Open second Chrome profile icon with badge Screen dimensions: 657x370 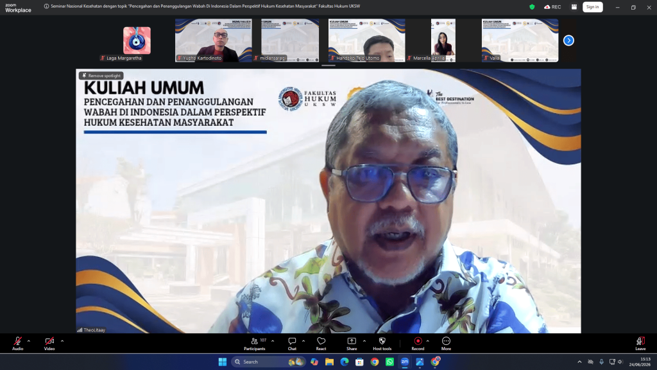point(435,361)
